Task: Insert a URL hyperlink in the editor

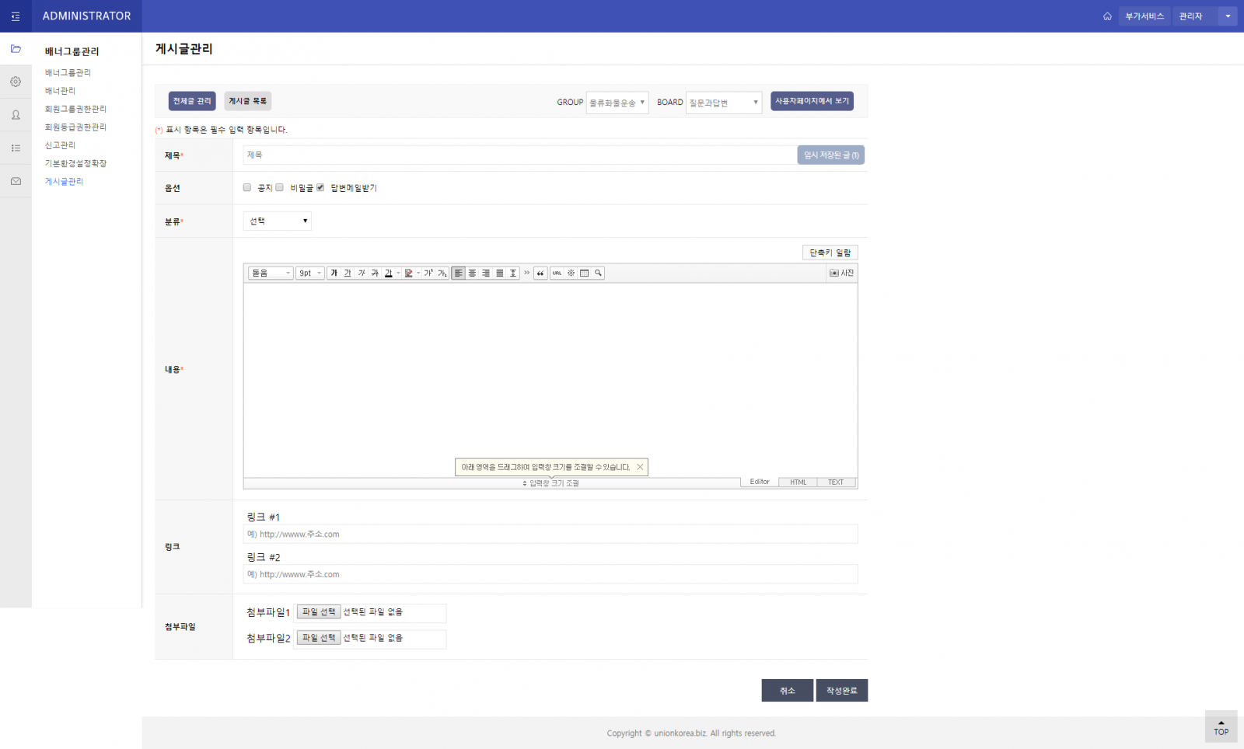Action: [557, 273]
